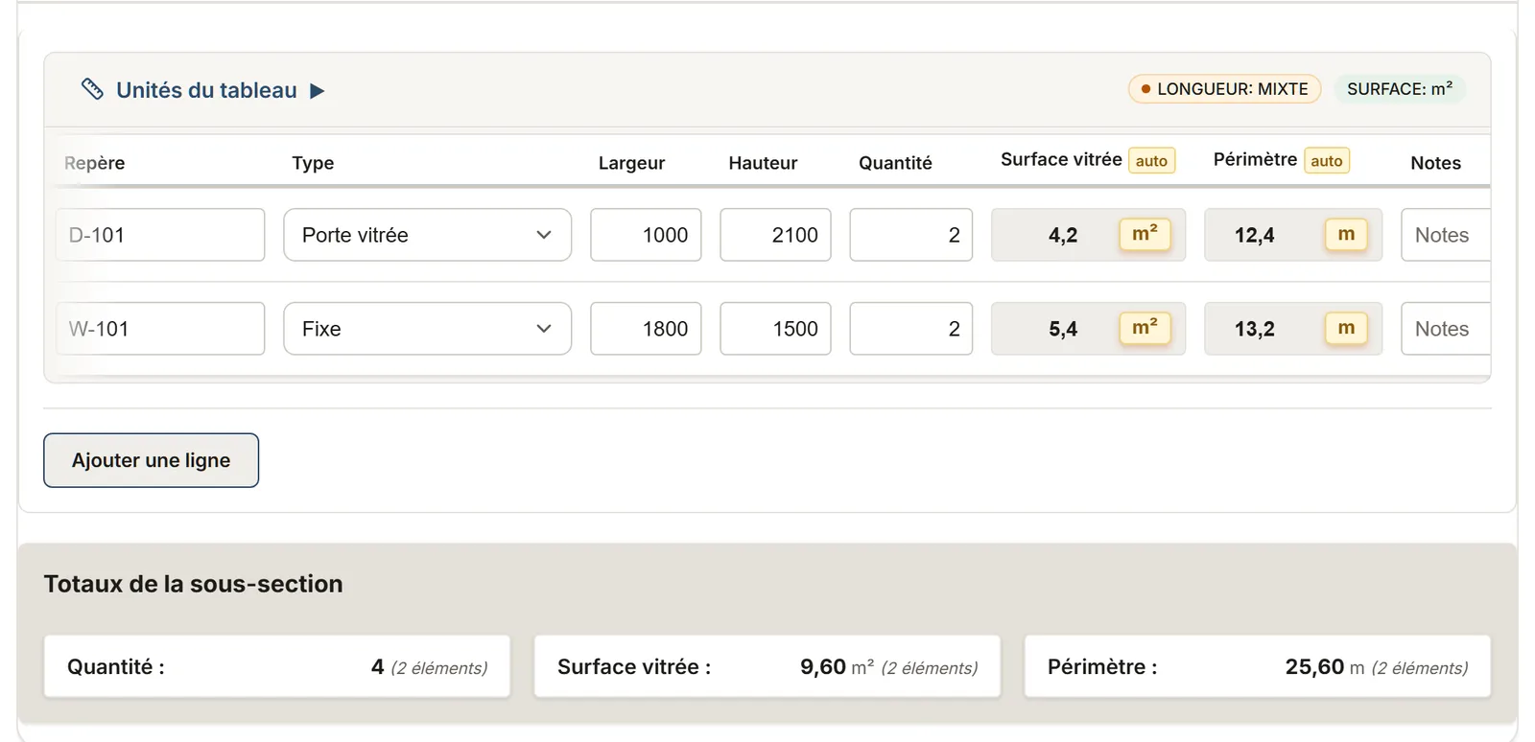
Task: Click the LONGUEUR: MIXTE badge
Action: tap(1224, 89)
